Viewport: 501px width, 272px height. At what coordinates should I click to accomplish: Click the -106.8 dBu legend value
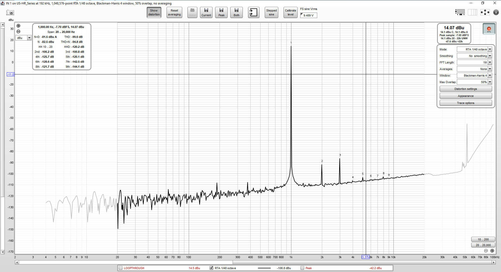point(284,268)
